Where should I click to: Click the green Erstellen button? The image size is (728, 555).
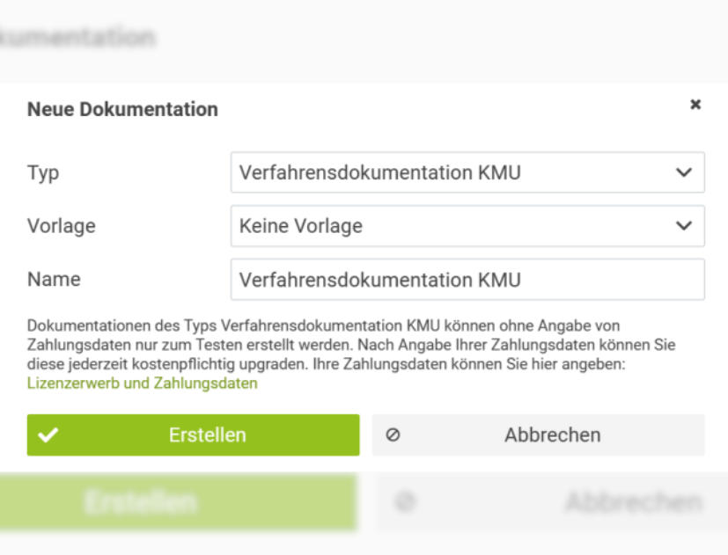tap(193, 435)
